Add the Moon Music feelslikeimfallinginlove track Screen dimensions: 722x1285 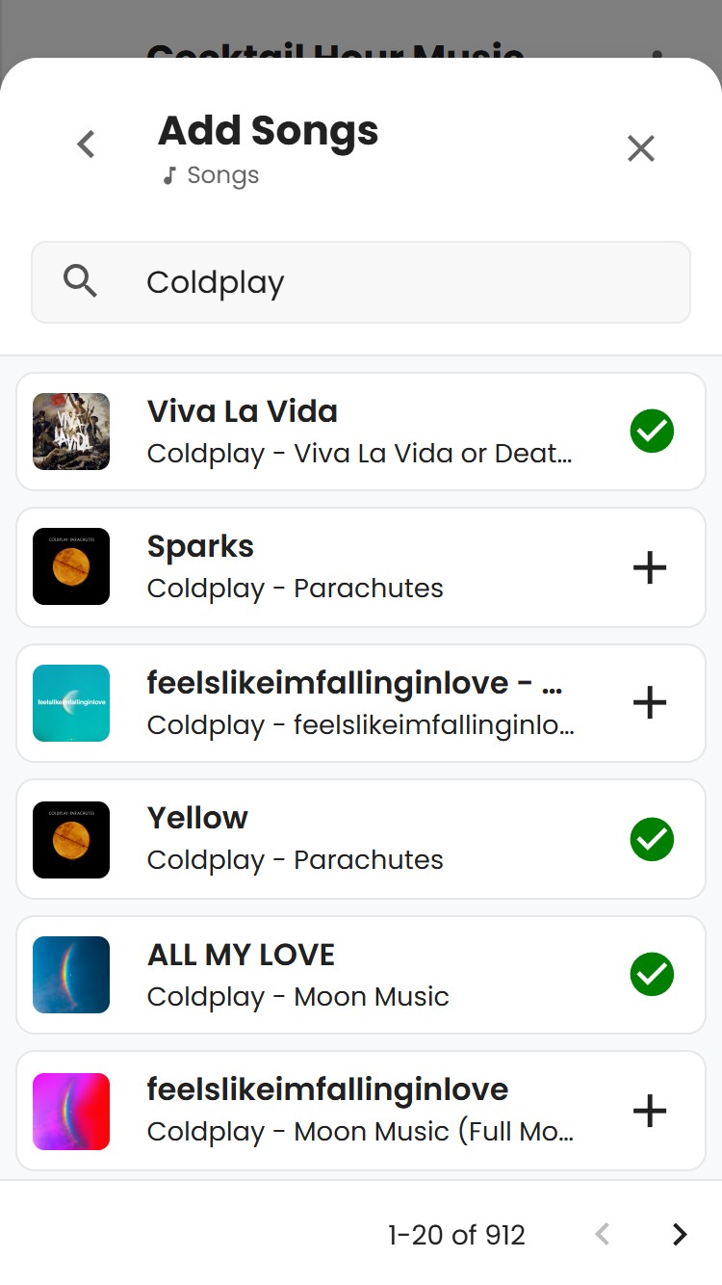(650, 1112)
